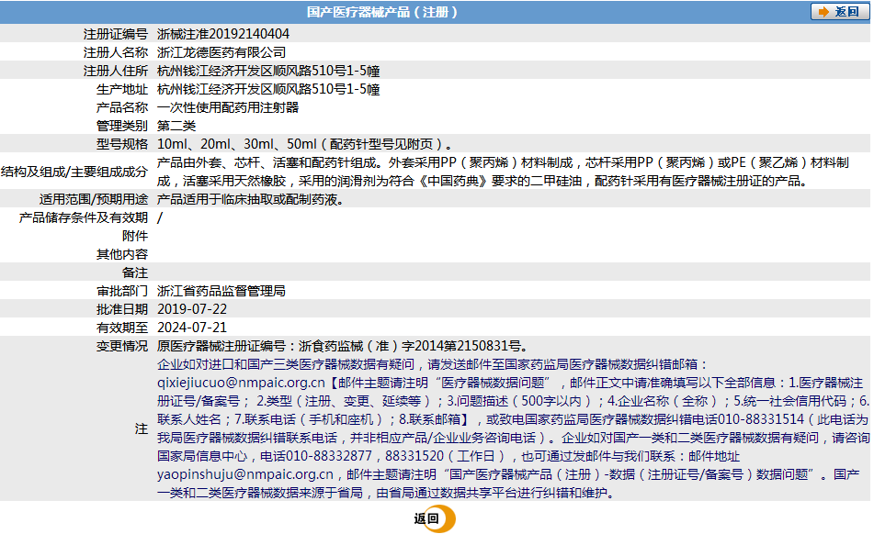Click product name 一次性使用配药用注射器
Image resolution: width=874 pixels, height=534 pixels.
click(x=228, y=107)
